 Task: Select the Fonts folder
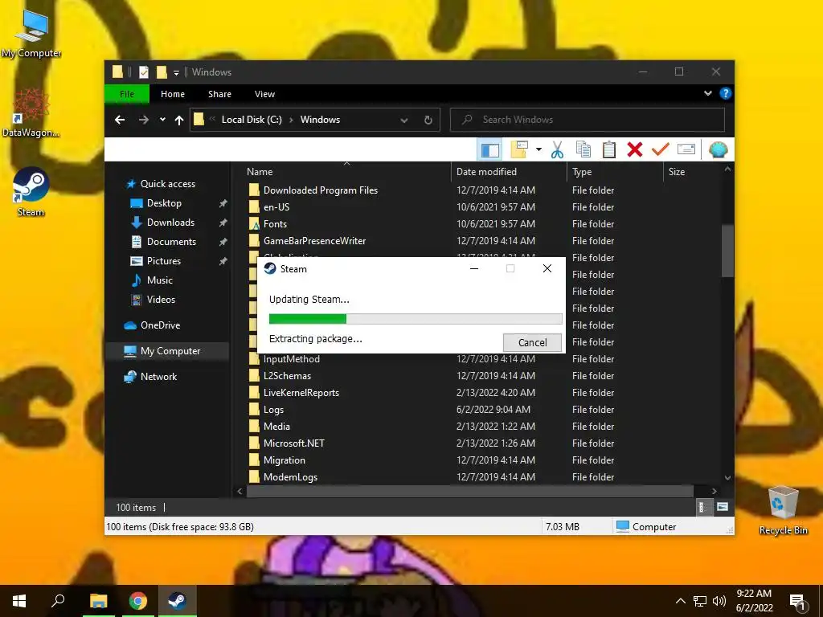pos(275,224)
